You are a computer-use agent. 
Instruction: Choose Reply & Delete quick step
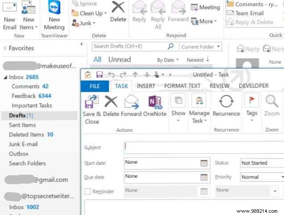(250, 22)
